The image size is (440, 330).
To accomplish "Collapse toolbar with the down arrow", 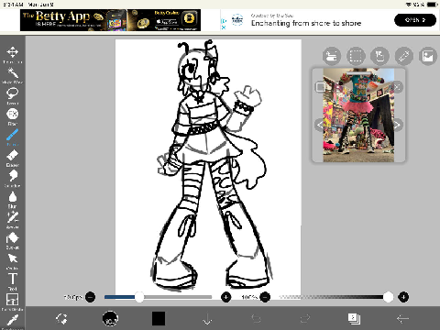I will point(207,319).
